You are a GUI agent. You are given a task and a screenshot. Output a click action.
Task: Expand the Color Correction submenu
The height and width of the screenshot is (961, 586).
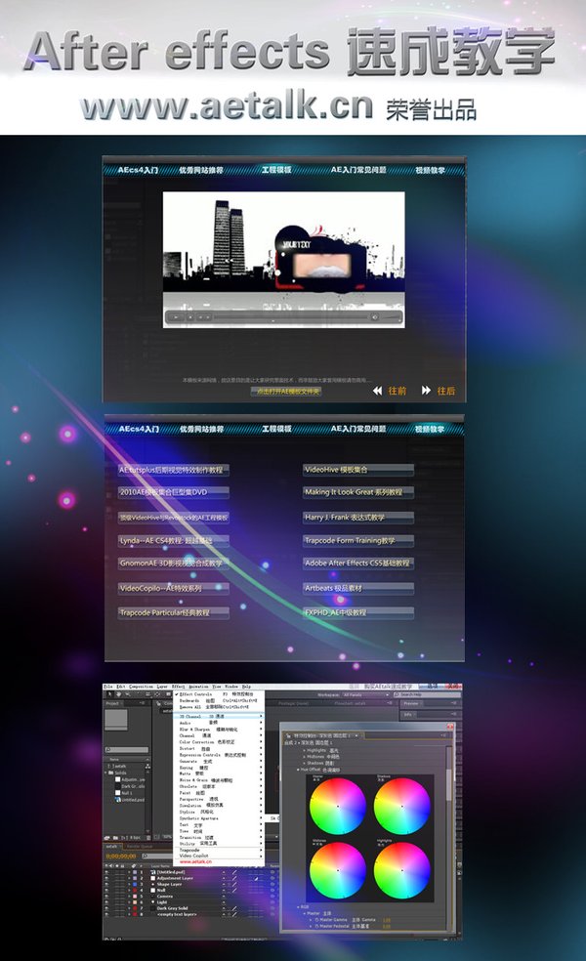tap(219, 742)
